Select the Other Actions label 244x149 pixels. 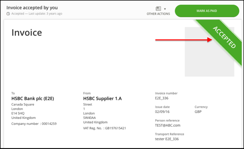click(x=158, y=14)
